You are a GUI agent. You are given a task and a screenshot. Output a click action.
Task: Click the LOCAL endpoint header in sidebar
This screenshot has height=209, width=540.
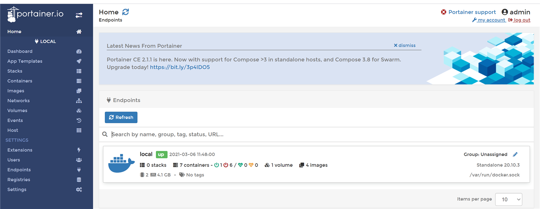click(x=45, y=41)
